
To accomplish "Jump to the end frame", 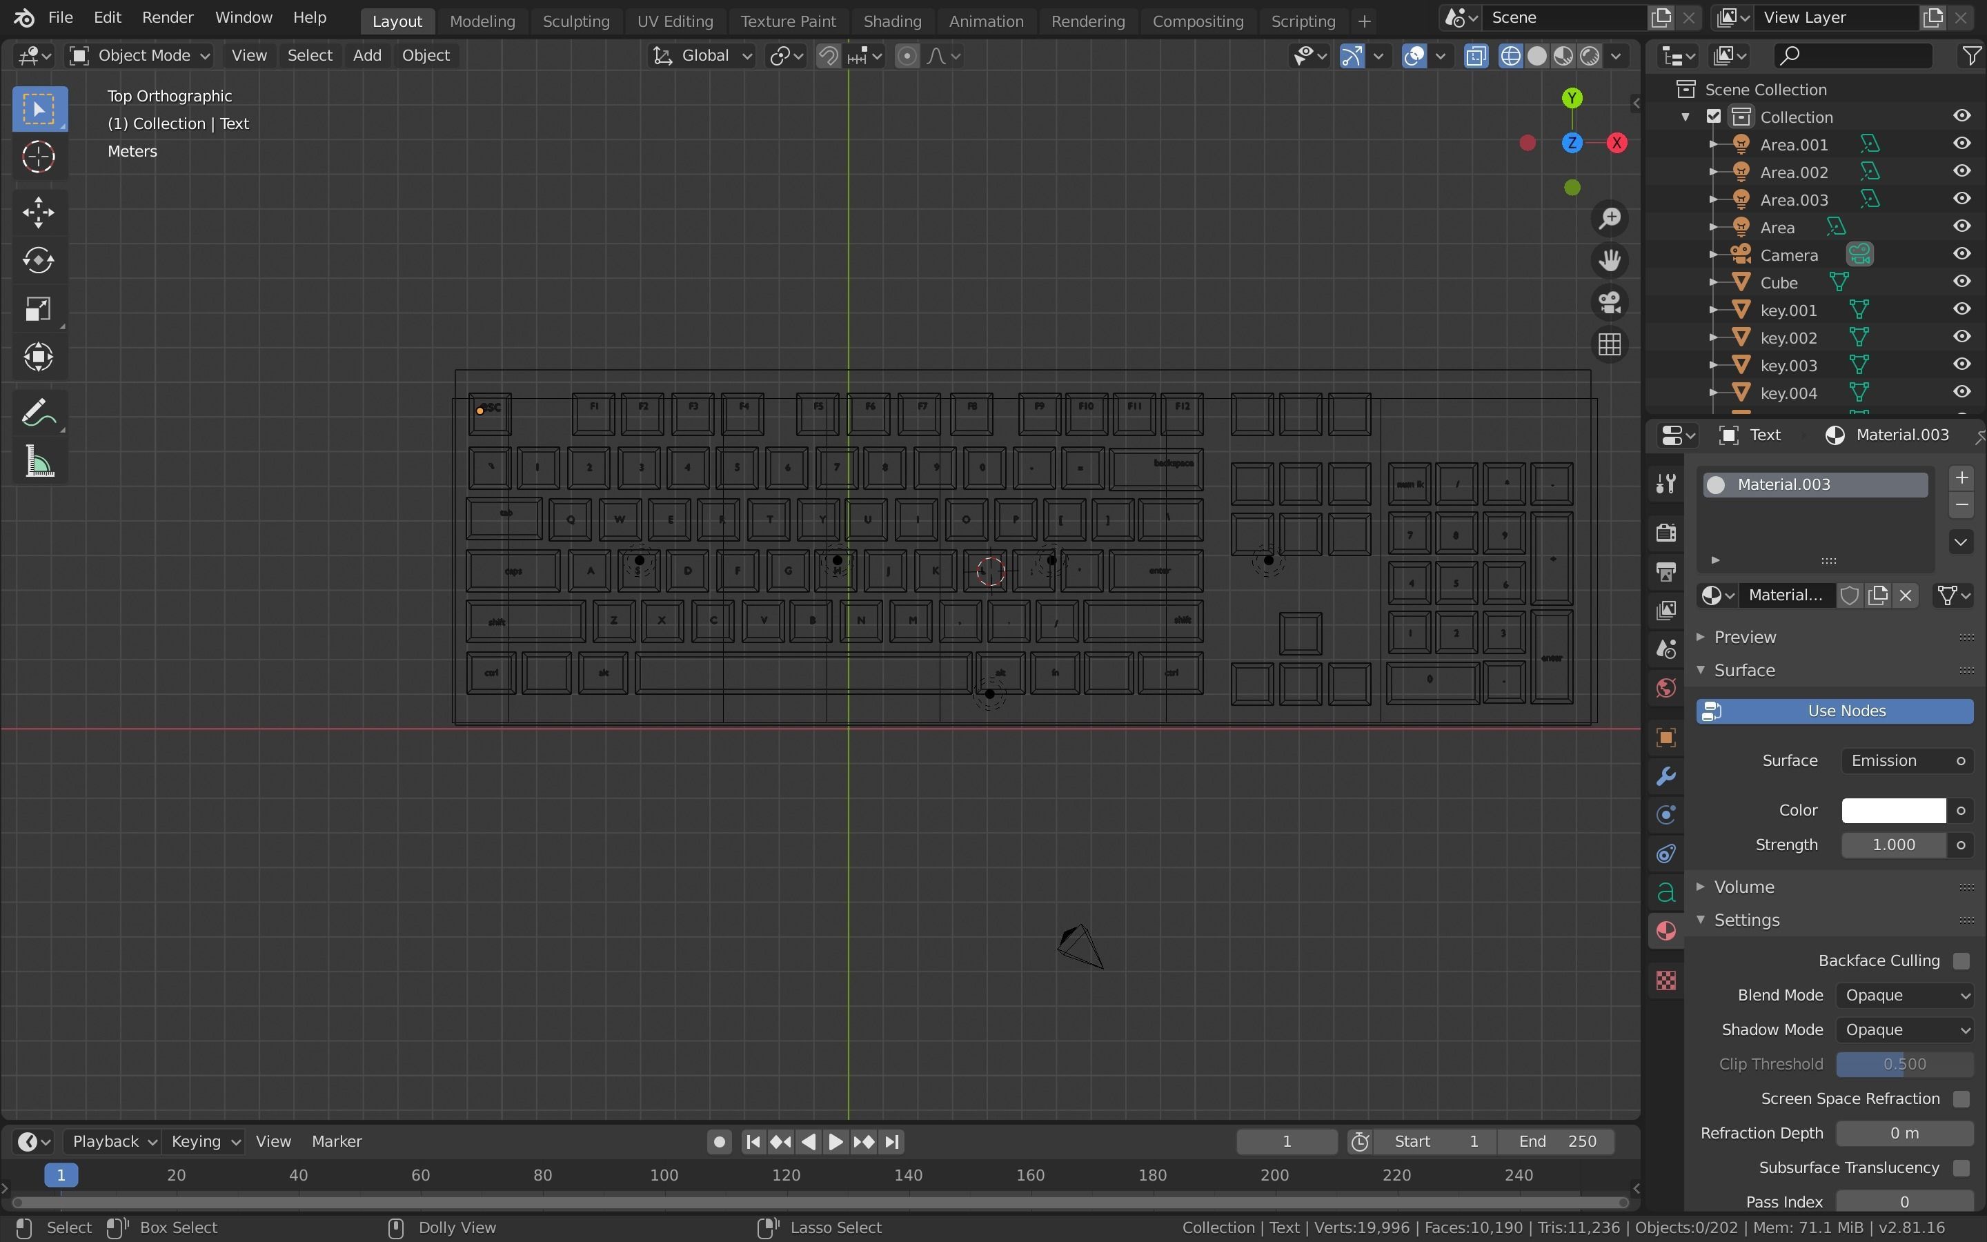I will pos(893,1141).
